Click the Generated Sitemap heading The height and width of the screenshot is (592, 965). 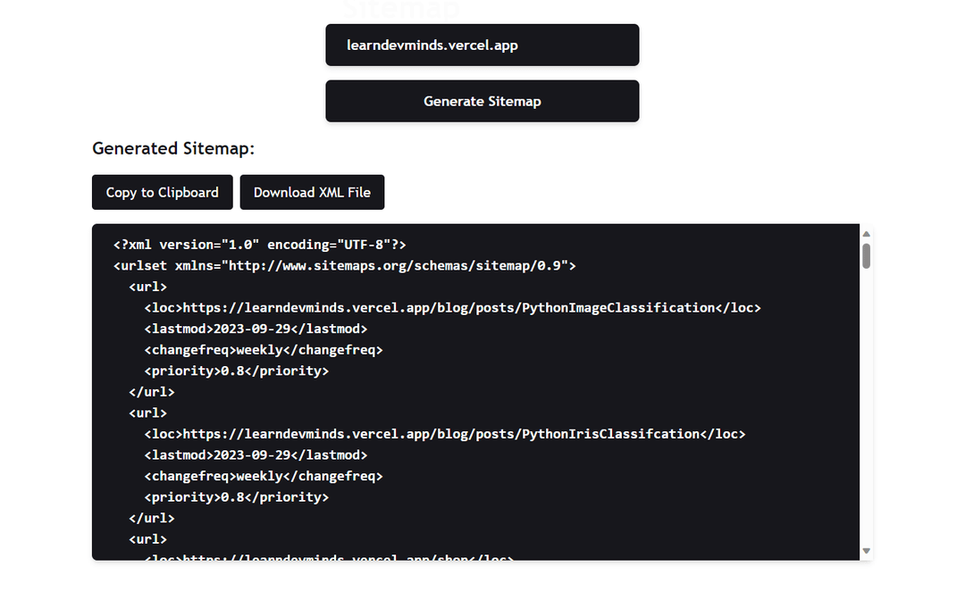(173, 148)
